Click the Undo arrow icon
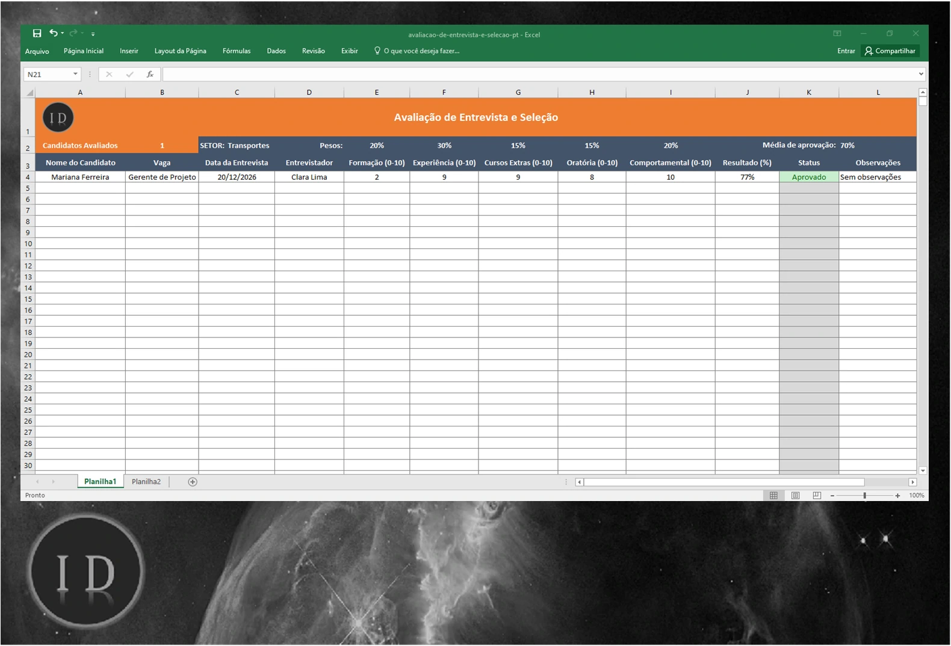Viewport: 951px width, 646px height. [x=54, y=33]
